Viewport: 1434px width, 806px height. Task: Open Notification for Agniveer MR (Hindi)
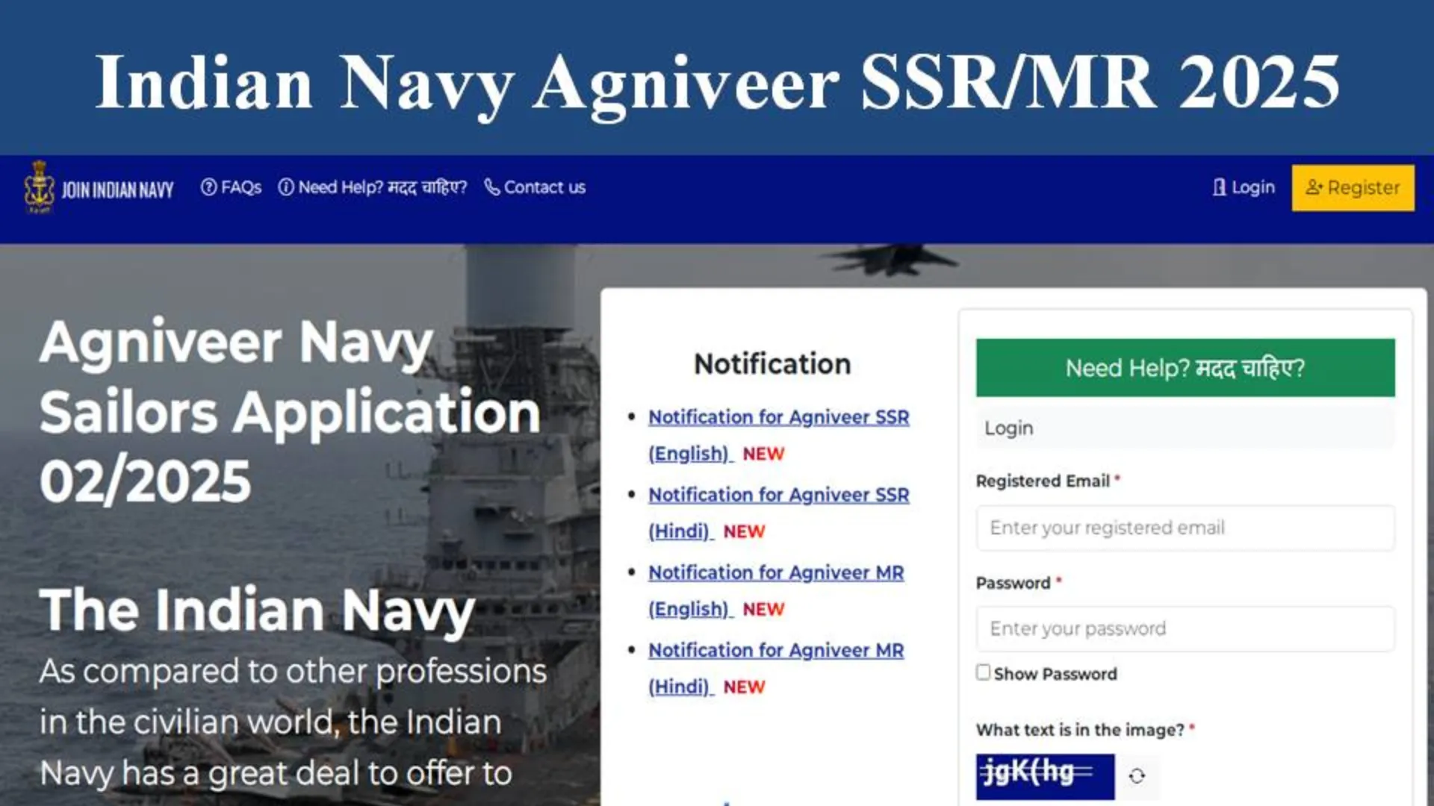[x=776, y=668]
